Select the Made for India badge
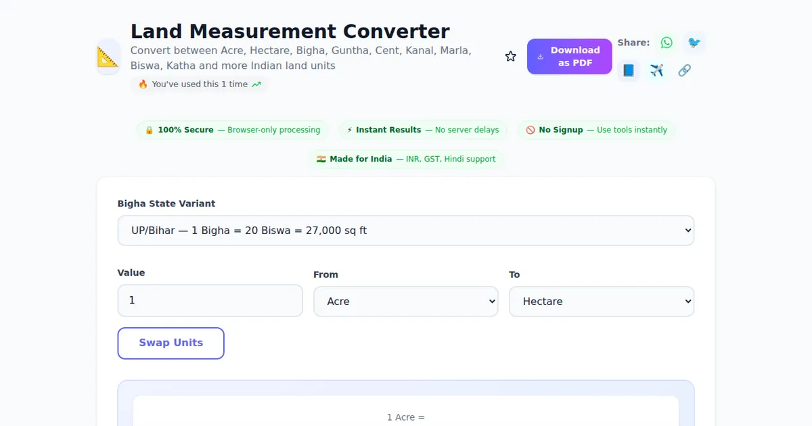 (406, 159)
